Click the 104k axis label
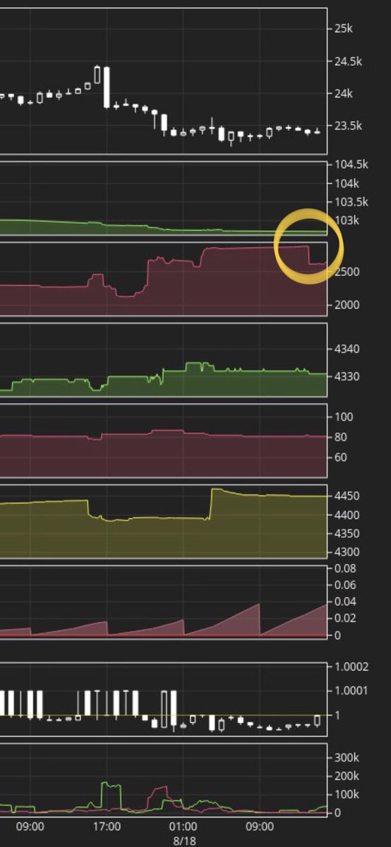The width and height of the screenshot is (391, 847). [347, 184]
